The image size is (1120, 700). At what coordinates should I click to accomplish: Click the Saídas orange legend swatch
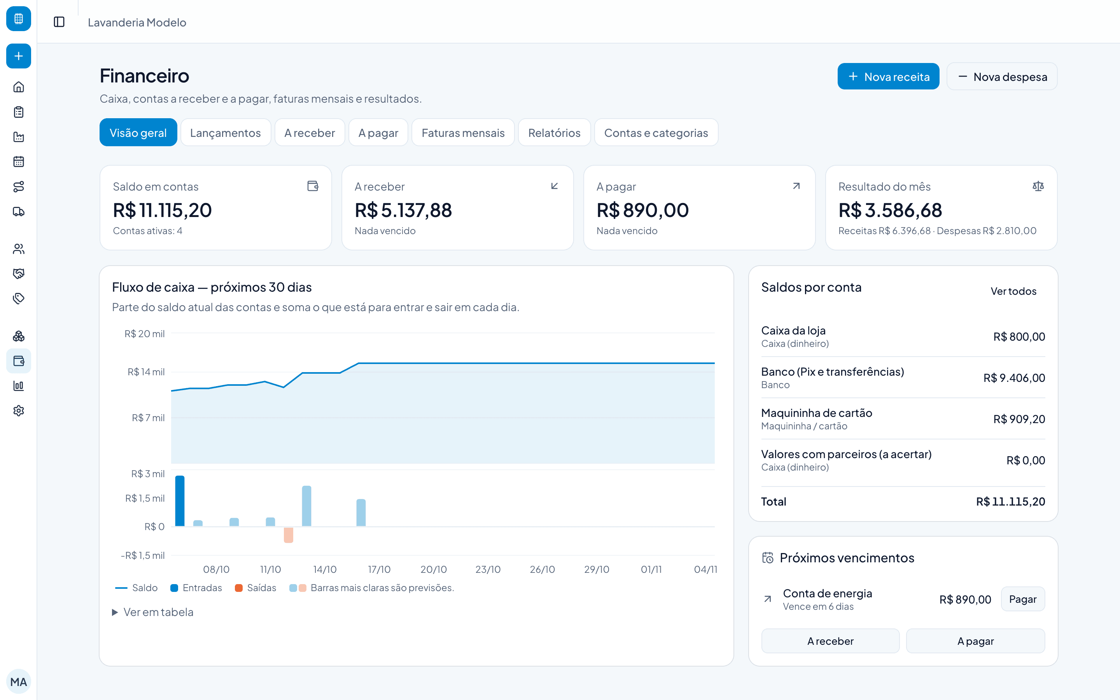click(239, 588)
